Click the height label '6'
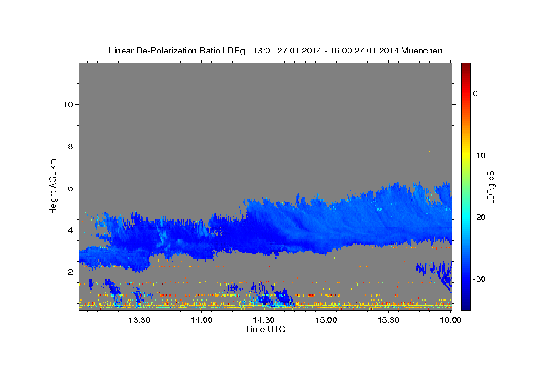The image size is (559, 372). click(70, 188)
